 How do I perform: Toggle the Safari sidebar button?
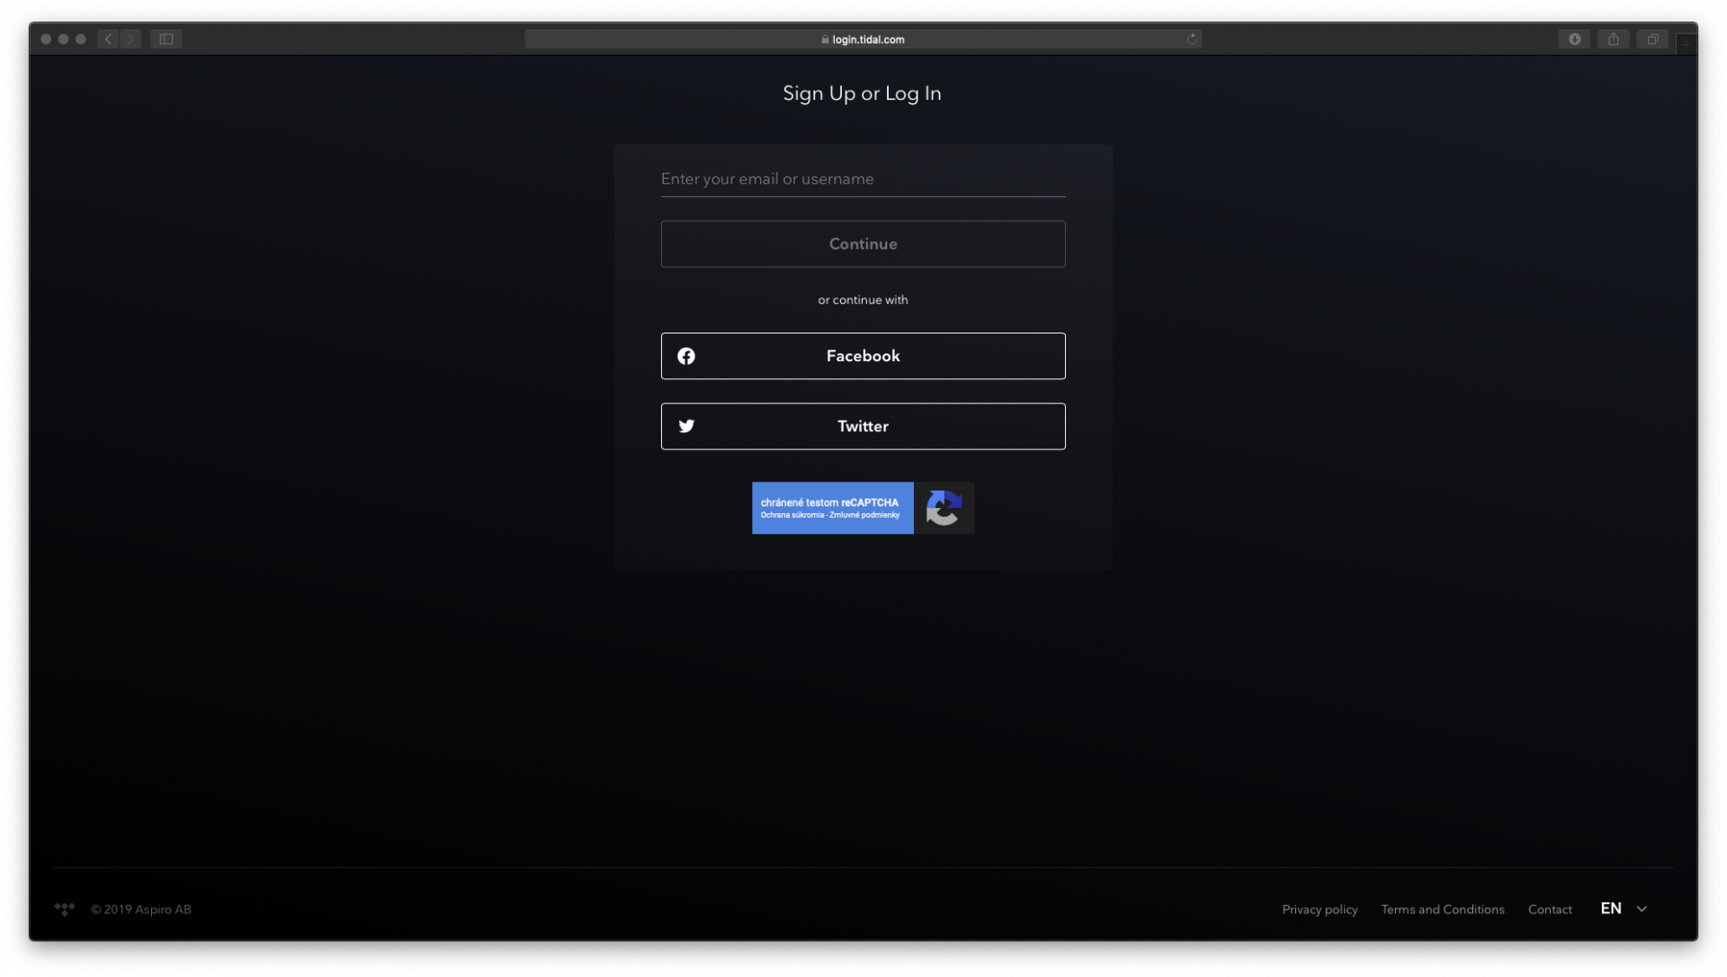click(166, 39)
